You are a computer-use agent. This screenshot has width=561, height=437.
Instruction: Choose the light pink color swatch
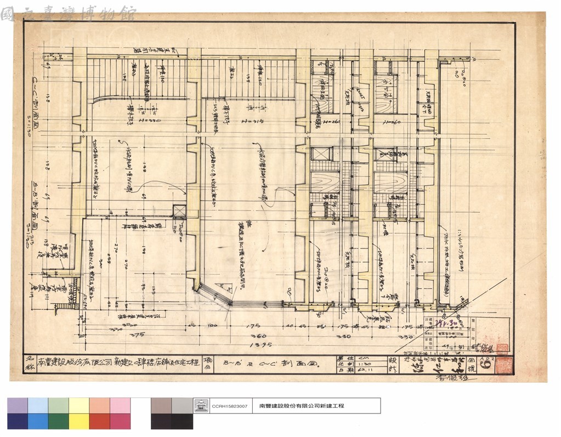coord(120,406)
